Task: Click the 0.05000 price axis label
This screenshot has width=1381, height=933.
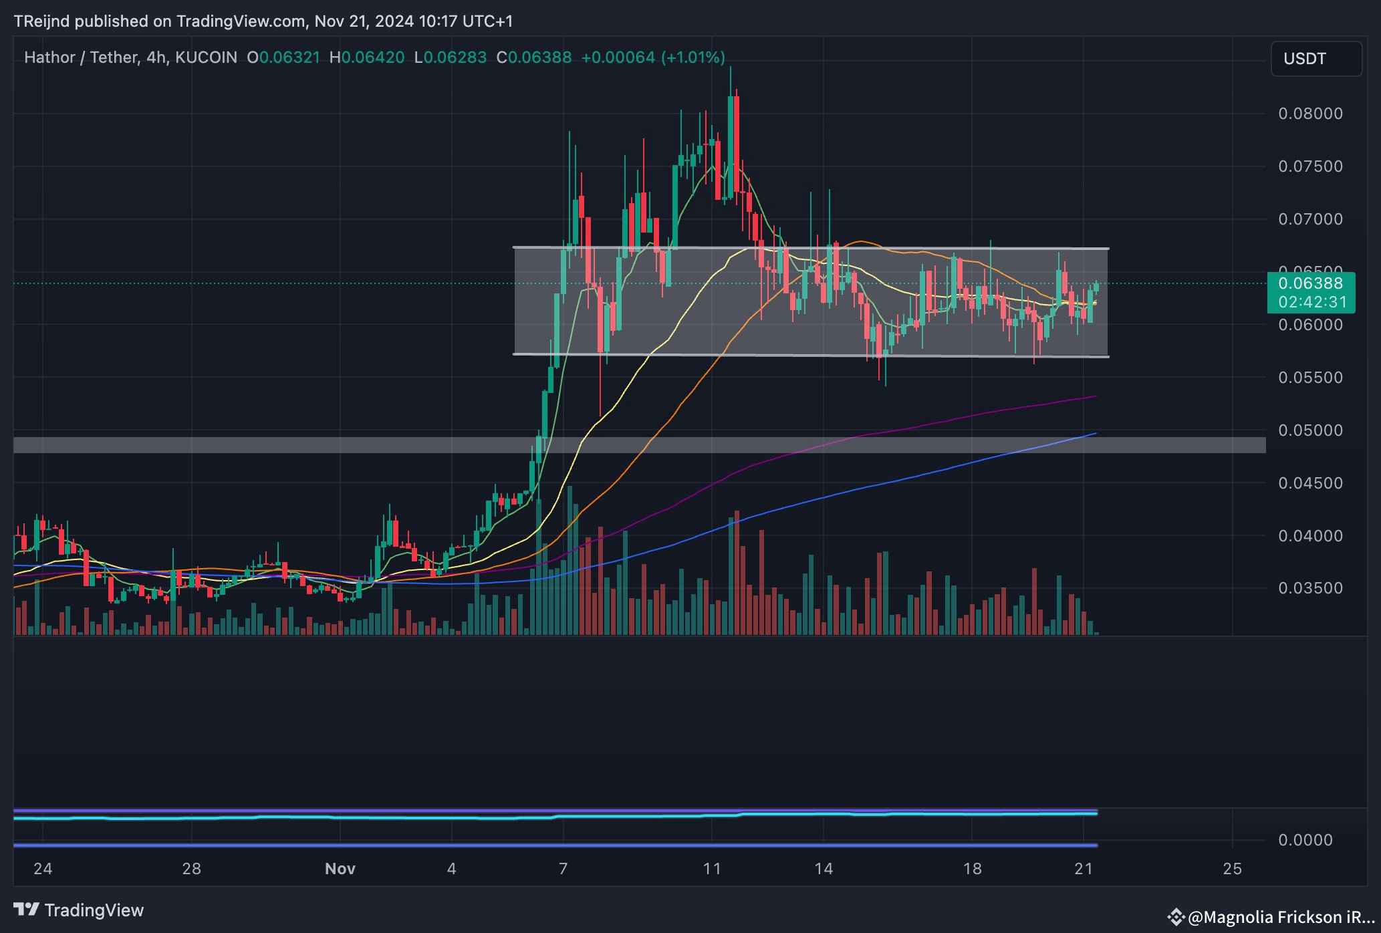Action: pos(1310,430)
